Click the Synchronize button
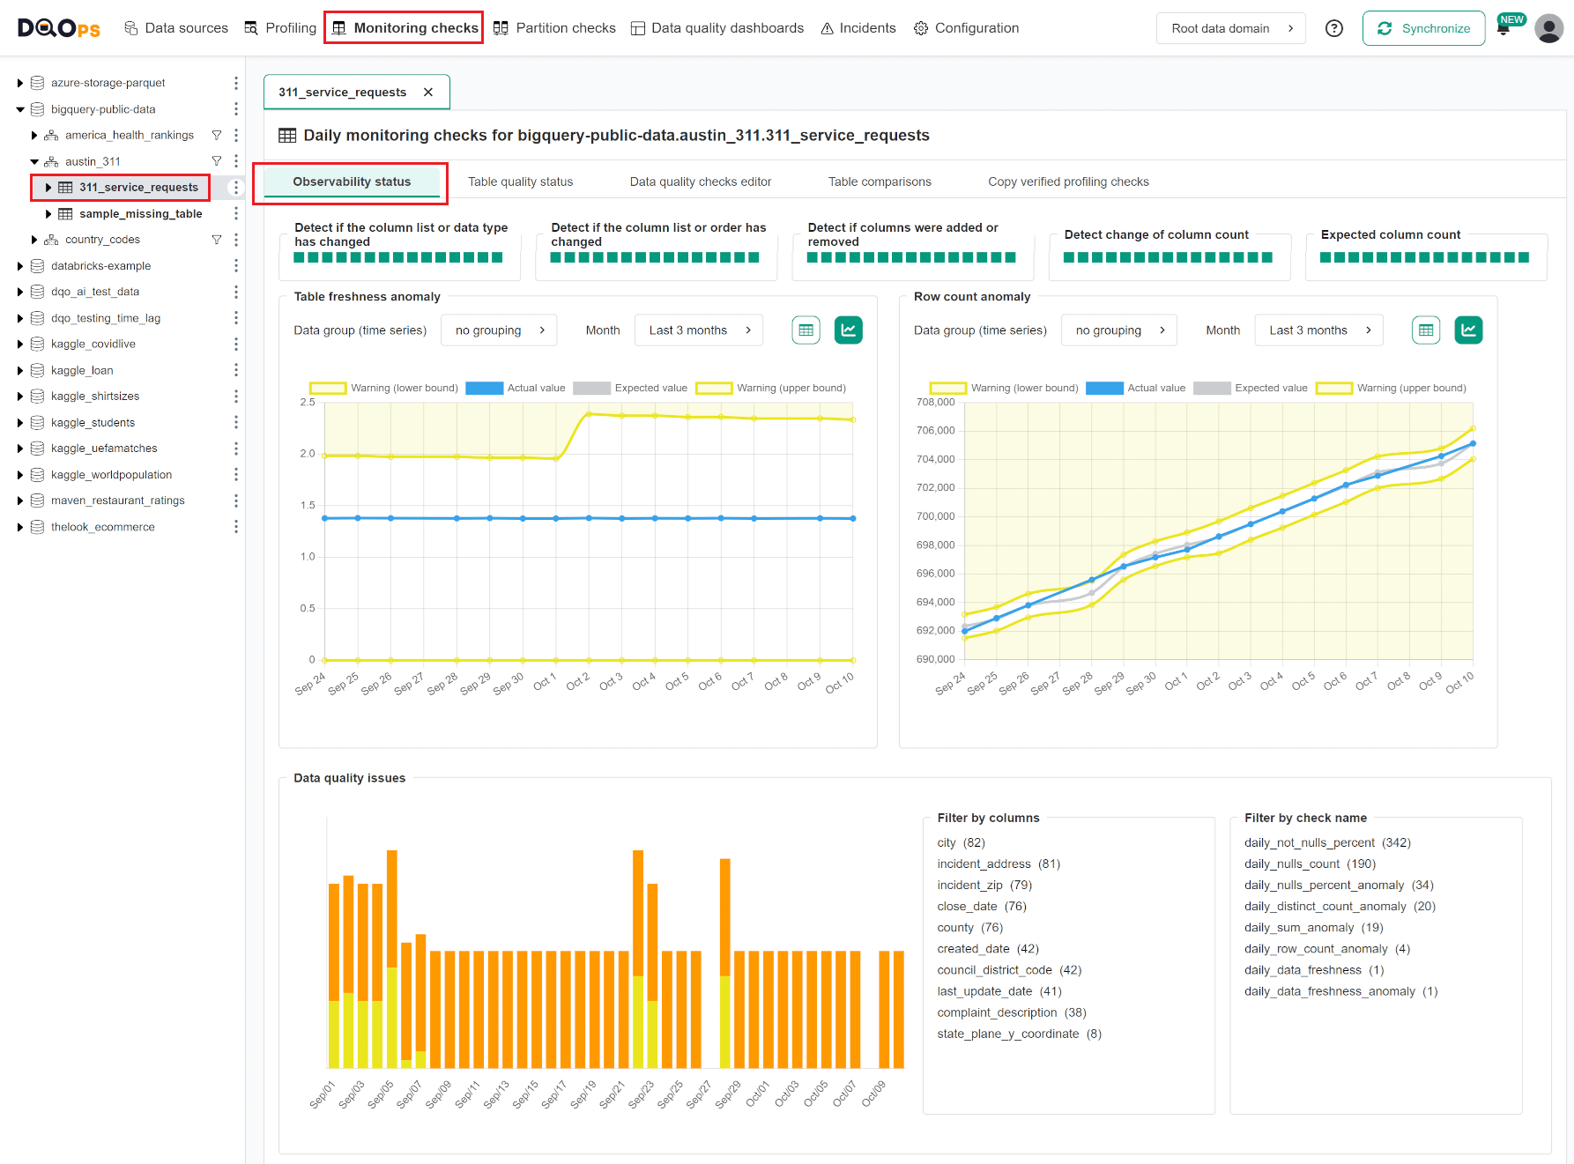 [x=1423, y=28]
